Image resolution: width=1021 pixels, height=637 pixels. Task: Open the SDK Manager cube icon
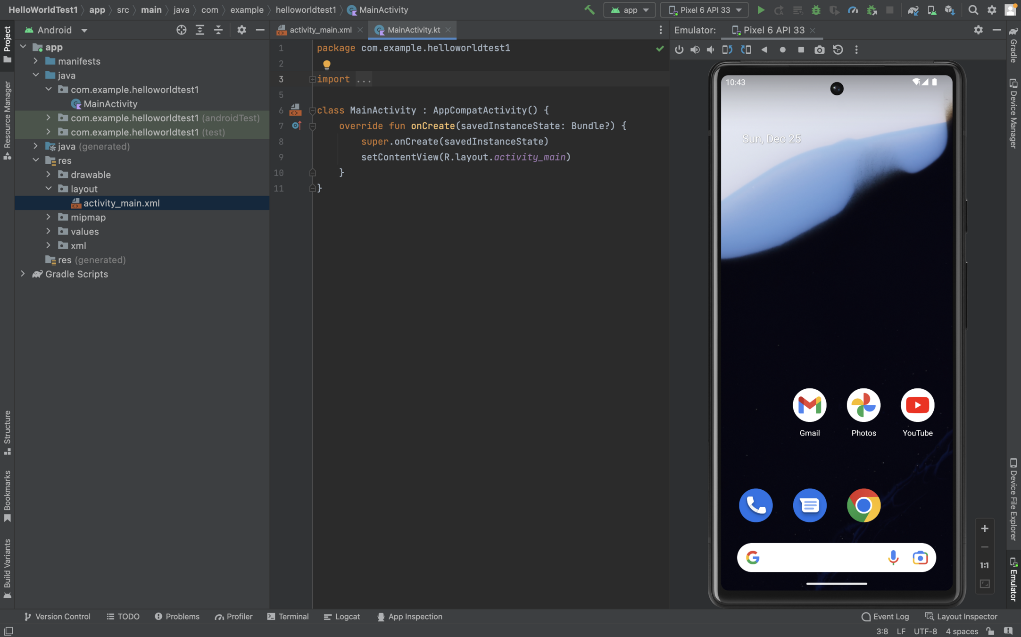click(950, 10)
